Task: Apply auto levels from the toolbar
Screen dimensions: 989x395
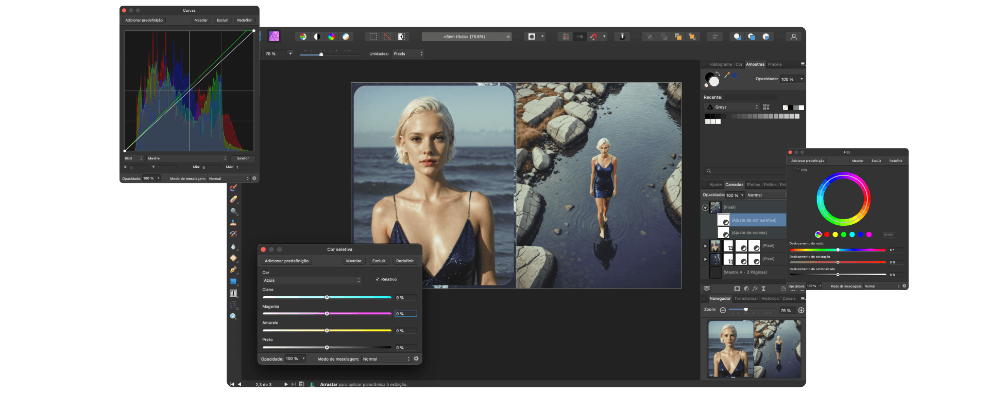Action: click(303, 37)
